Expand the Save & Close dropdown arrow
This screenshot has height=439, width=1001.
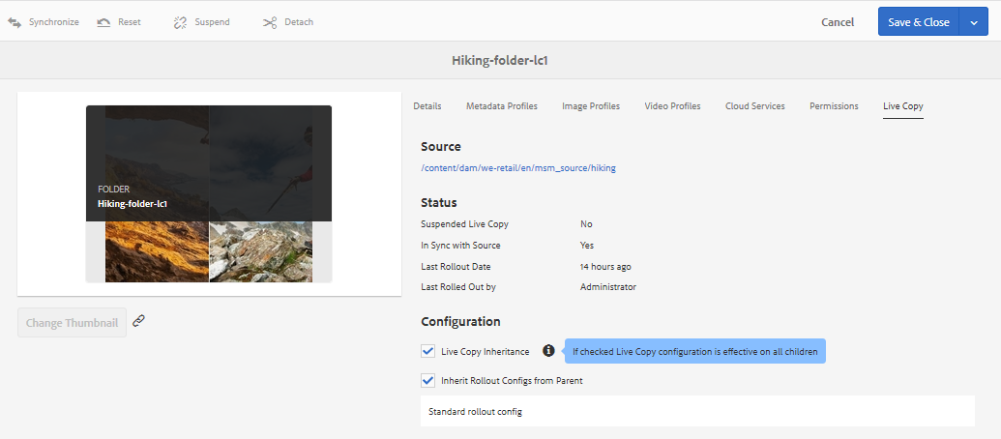[x=973, y=22]
